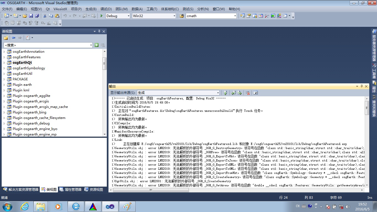Click the Start Page green arrow icon

pyautogui.click(x=273, y=16)
